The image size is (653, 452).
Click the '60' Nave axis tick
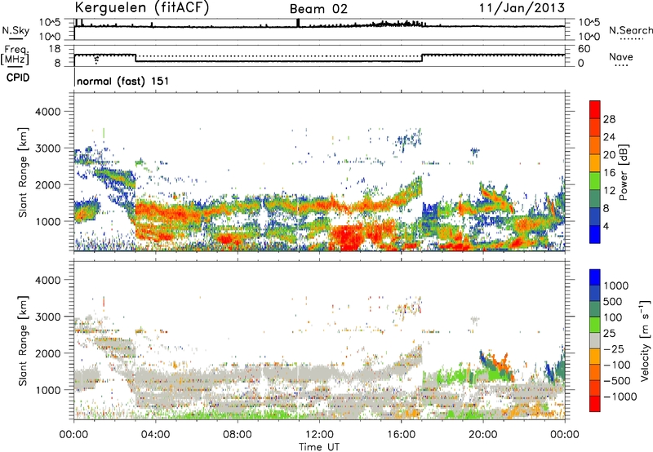click(584, 49)
